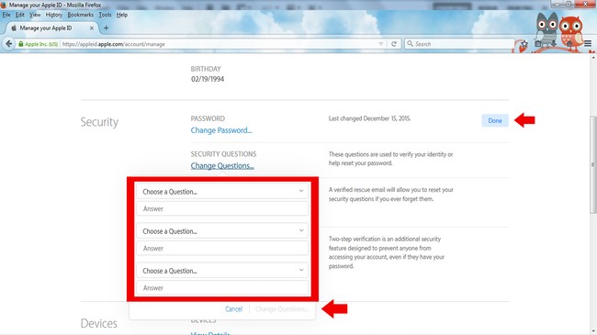Click the magnifier icon in Search box
Viewport: 597px width, 335px height.
410,44
